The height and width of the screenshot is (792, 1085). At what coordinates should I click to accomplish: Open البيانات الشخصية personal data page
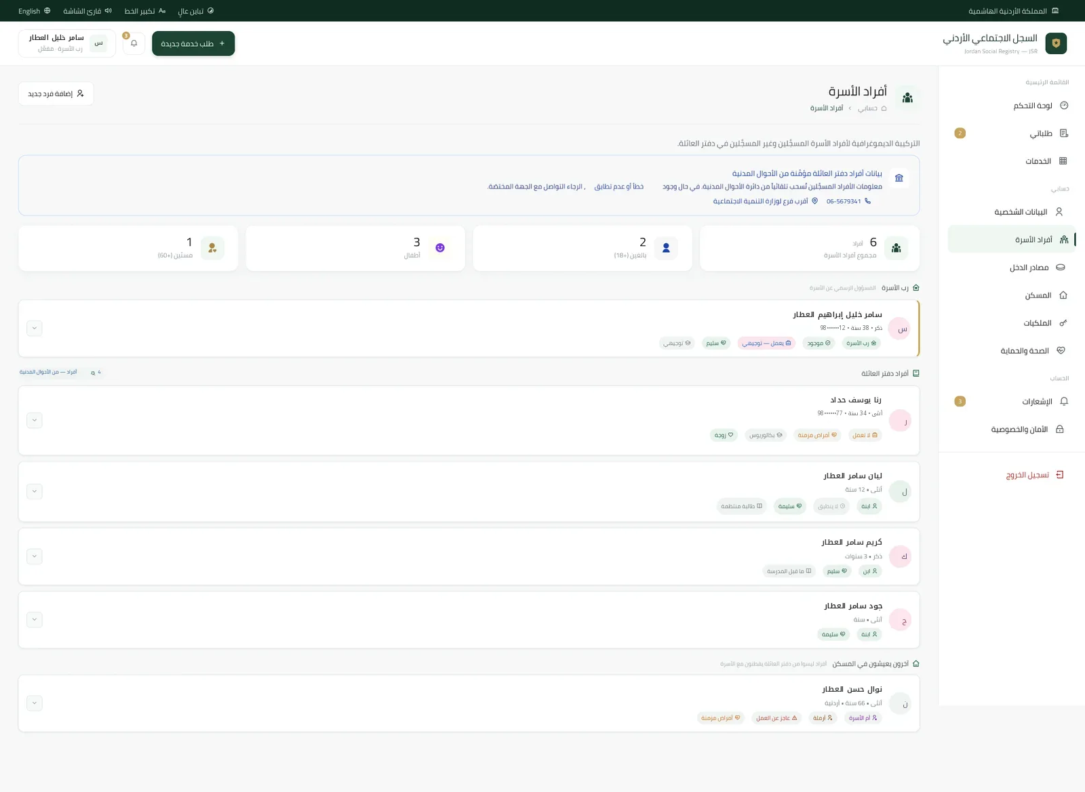coord(1012,212)
